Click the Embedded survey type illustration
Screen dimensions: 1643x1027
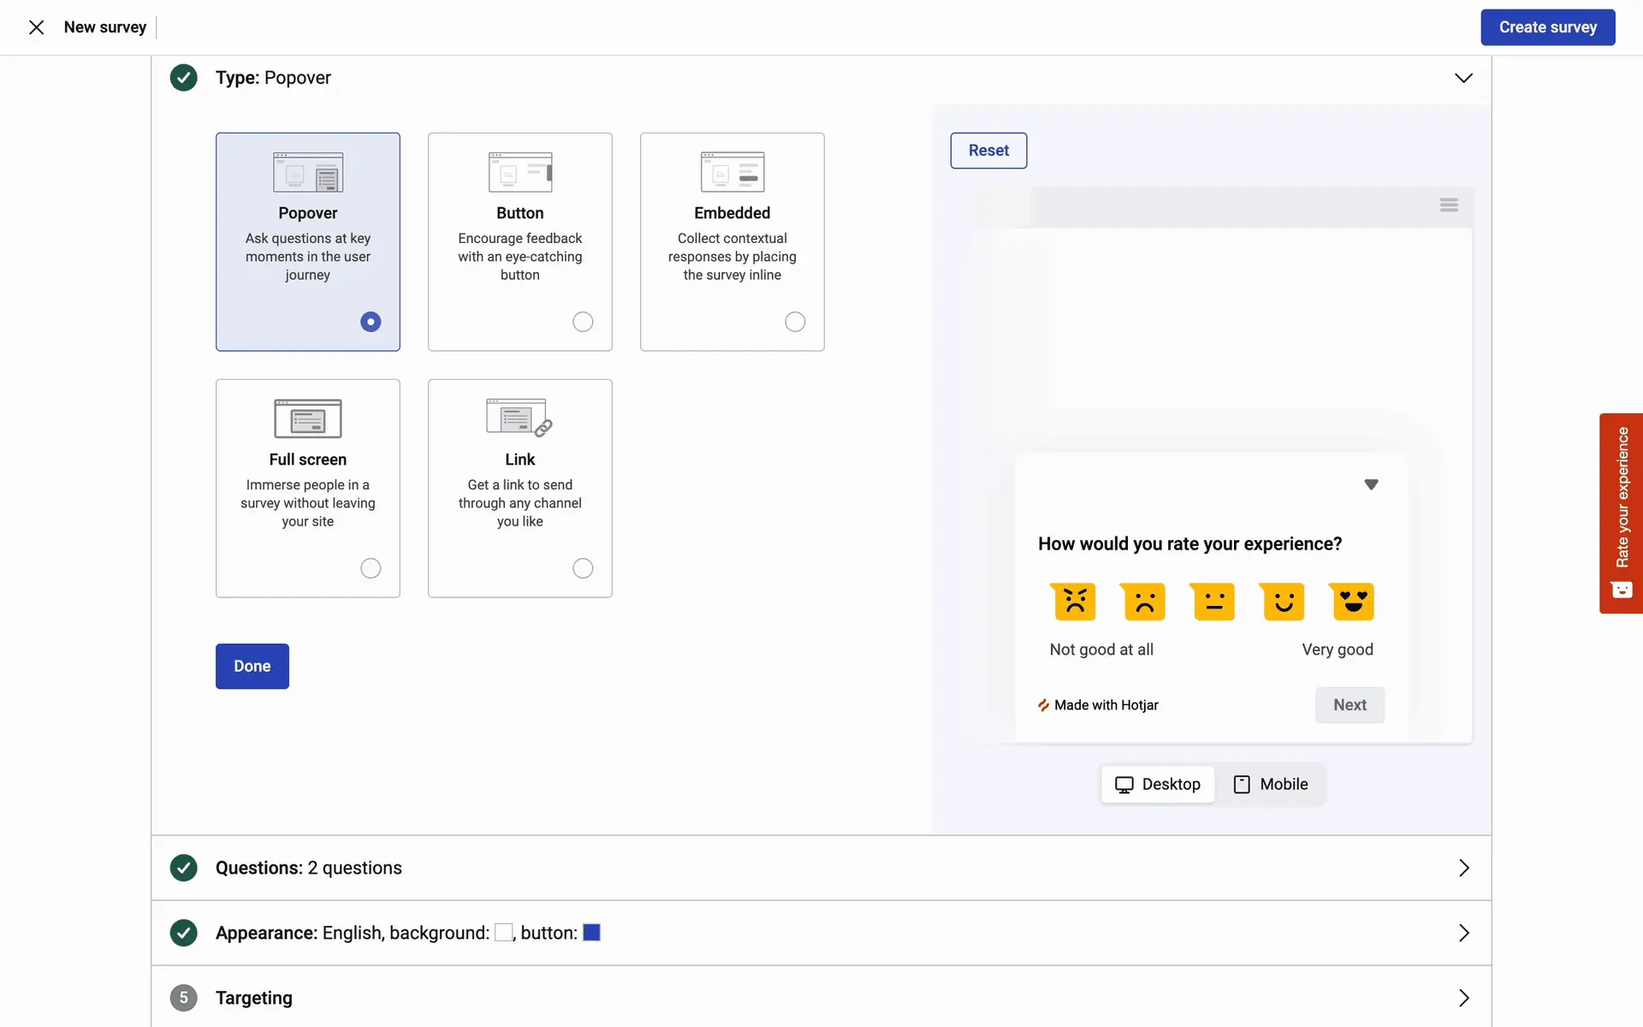pos(732,172)
